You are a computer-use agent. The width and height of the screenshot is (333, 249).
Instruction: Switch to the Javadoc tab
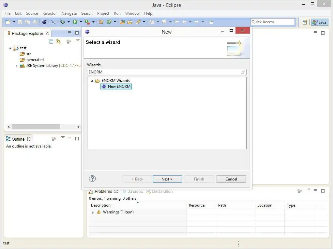click(x=133, y=192)
